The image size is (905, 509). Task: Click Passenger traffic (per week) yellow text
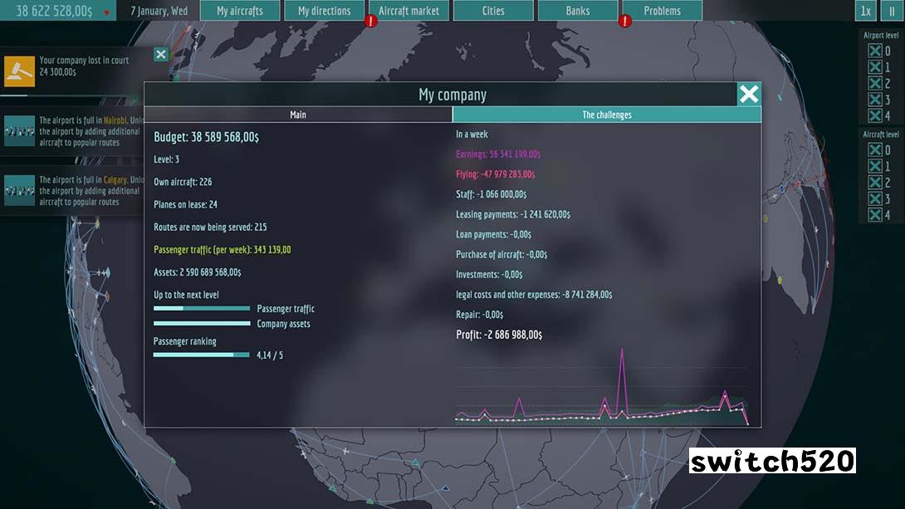click(x=223, y=249)
